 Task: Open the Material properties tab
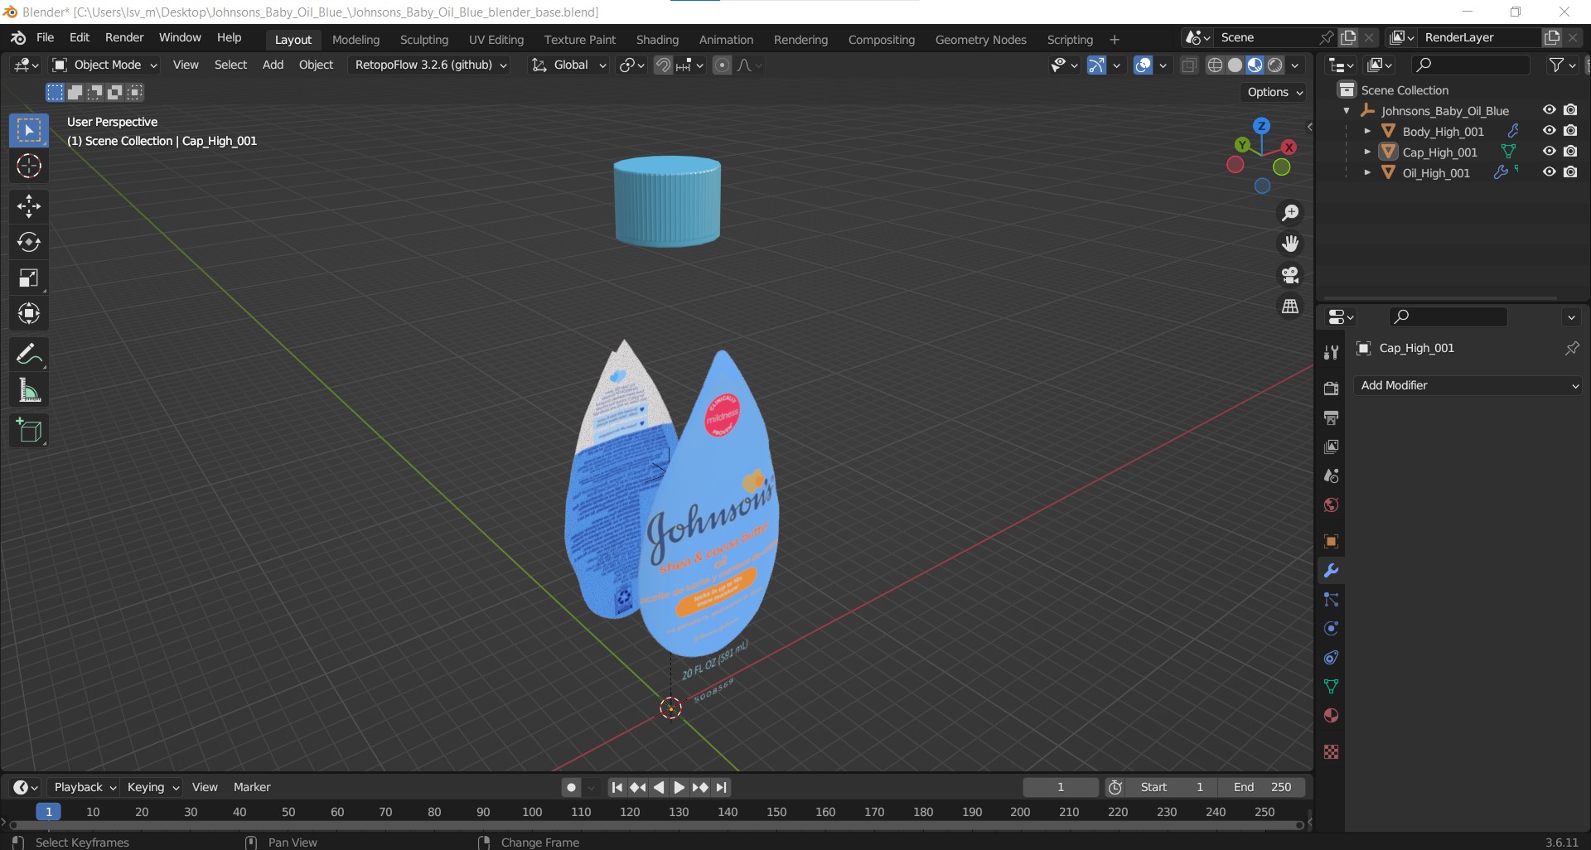coord(1331,716)
